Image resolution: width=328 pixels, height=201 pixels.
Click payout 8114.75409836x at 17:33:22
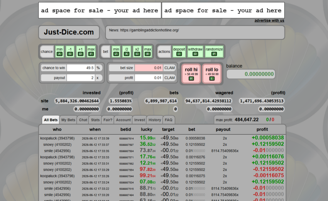225,188
